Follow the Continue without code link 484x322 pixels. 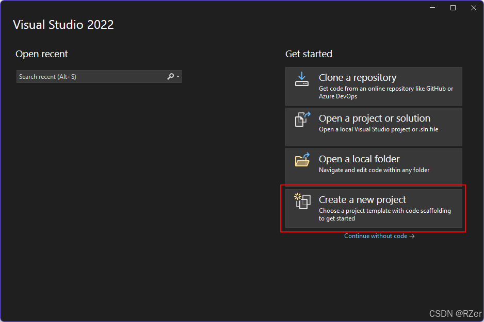[376, 236]
